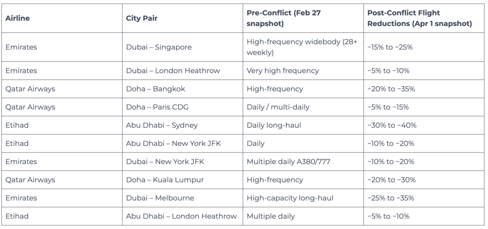
Task: Click the Abu Dhabi – New York JFK cell
Action: (174, 143)
